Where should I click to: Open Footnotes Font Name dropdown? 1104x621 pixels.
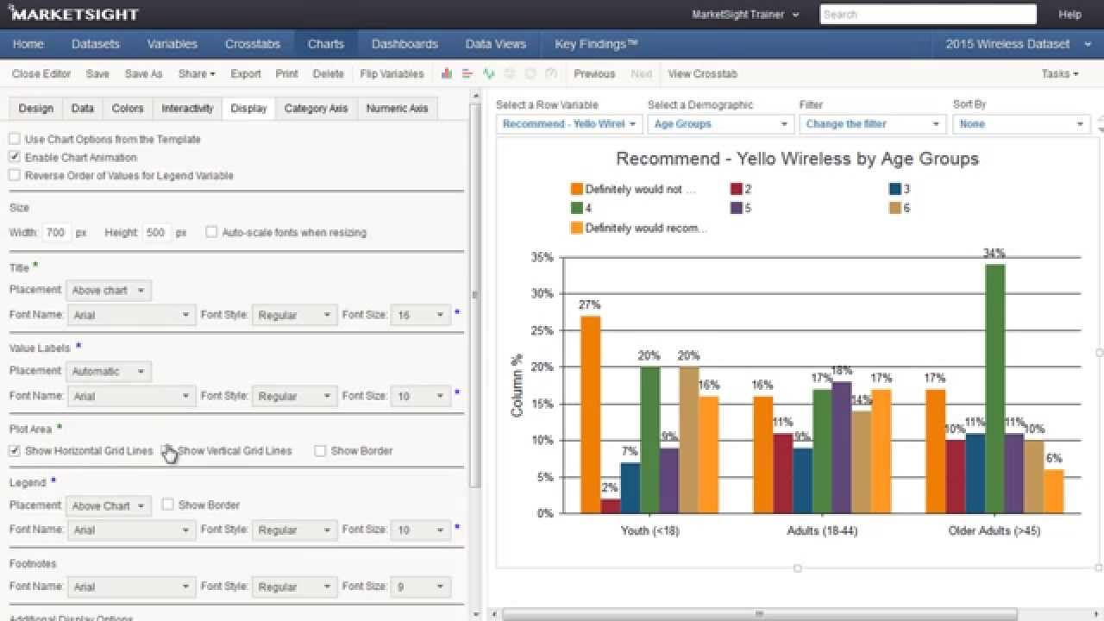131,586
